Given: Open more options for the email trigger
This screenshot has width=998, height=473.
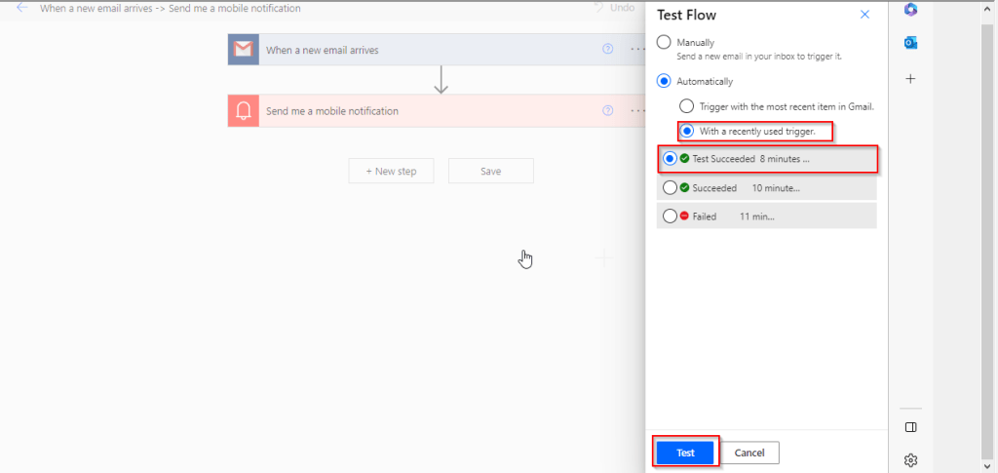Looking at the screenshot, I should point(637,49).
